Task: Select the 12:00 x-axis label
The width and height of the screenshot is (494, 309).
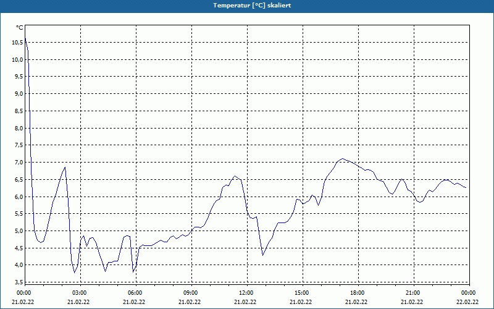Action: pos(246,293)
